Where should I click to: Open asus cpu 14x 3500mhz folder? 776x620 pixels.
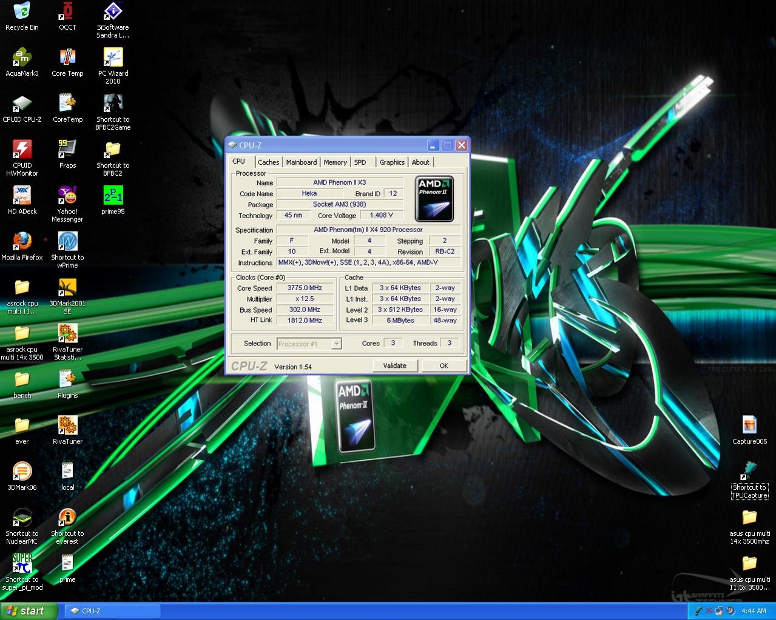(749, 527)
